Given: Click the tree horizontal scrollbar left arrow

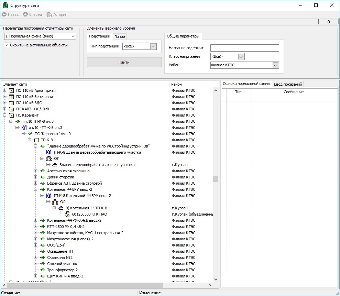Looking at the screenshot, I should pos(4,285).
